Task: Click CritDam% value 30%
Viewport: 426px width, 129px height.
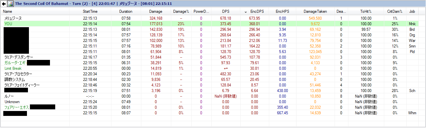Action: click(x=395, y=29)
